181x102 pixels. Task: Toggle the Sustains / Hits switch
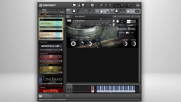tap(128, 33)
